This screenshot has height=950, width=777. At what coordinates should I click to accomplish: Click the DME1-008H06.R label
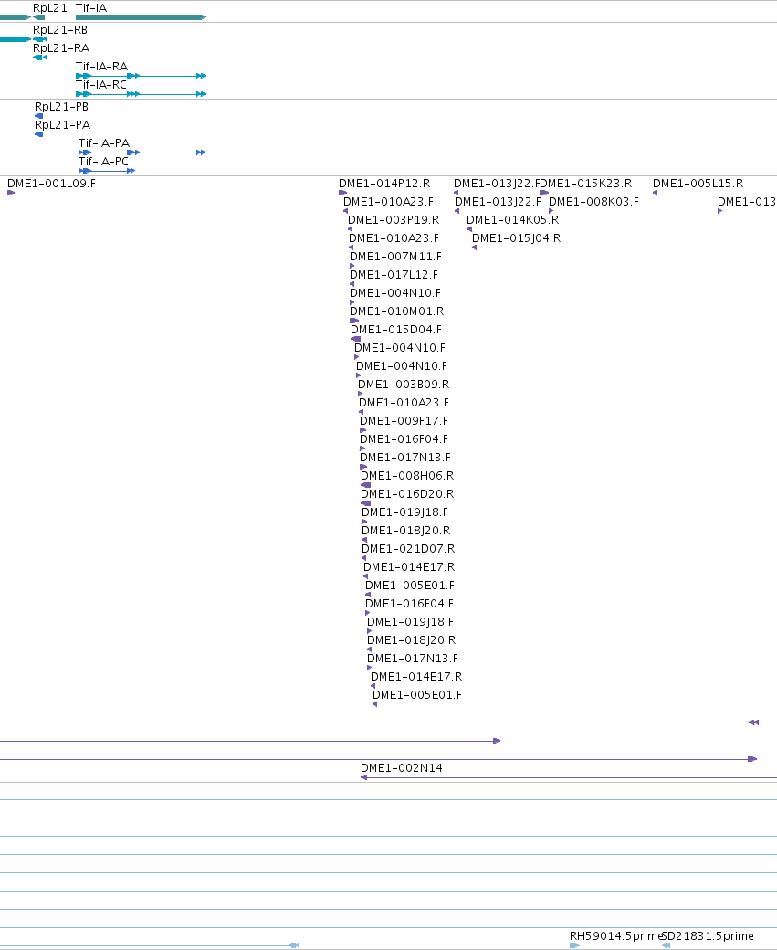[x=407, y=476]
